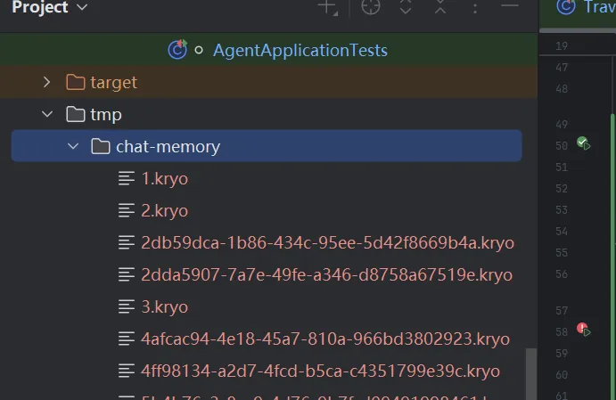Click the AgentApplicationTests class icon
The image size is (616, 400).
(177, 50)
